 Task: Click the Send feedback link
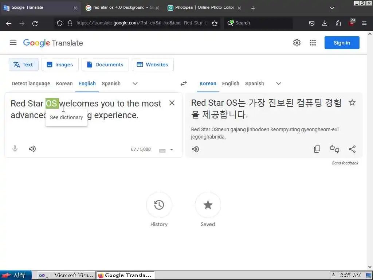[x=345, y=163]
